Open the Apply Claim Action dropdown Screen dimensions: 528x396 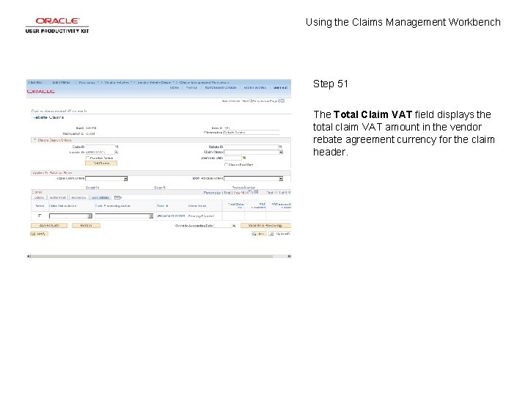106,178
